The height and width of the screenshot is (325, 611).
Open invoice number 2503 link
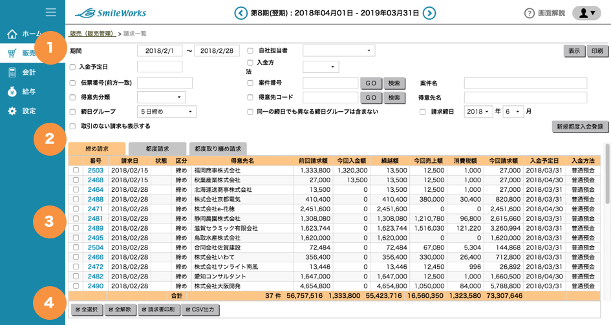point(96,171)
